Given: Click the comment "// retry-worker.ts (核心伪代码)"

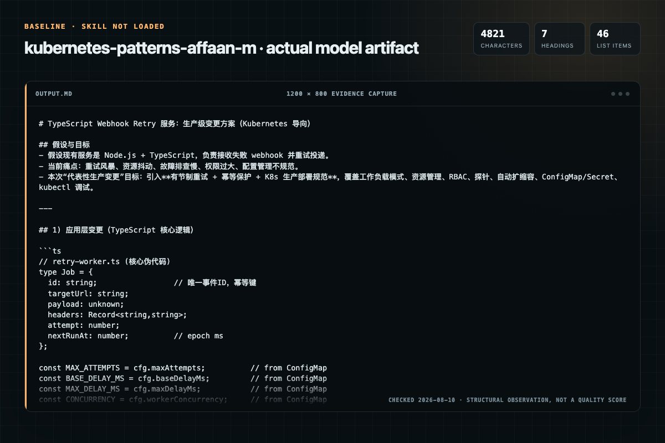Looking at the screenshot, I should click(x=104, y=261).
